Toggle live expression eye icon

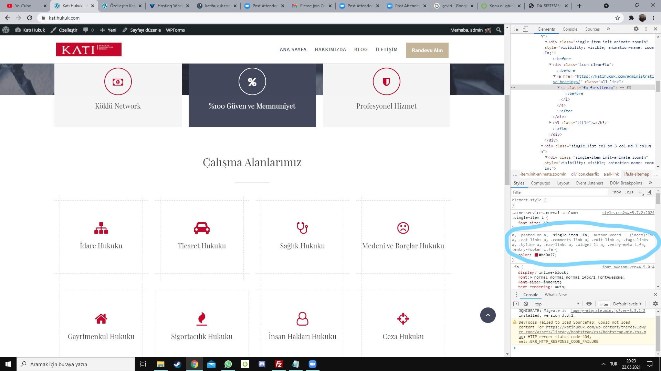tap(589, 304)
